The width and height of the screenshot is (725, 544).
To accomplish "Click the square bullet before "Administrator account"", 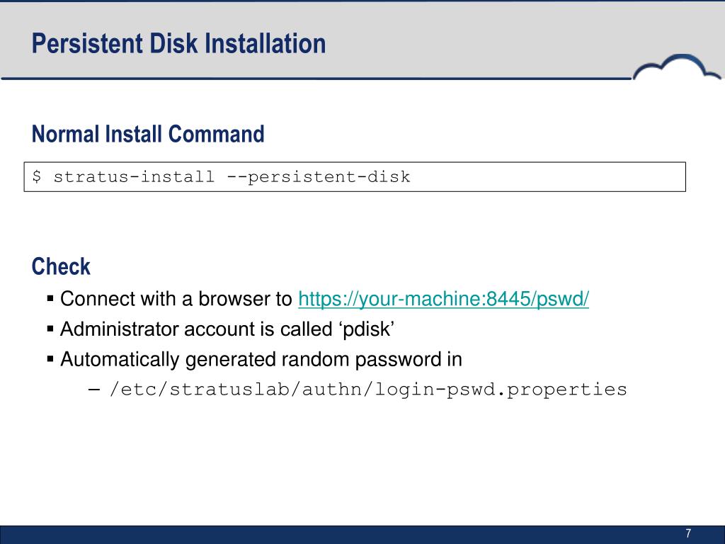I will [50, 329].
